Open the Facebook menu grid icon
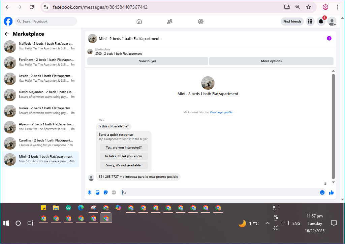Viewport: 345px width, 244px height. 310,21
